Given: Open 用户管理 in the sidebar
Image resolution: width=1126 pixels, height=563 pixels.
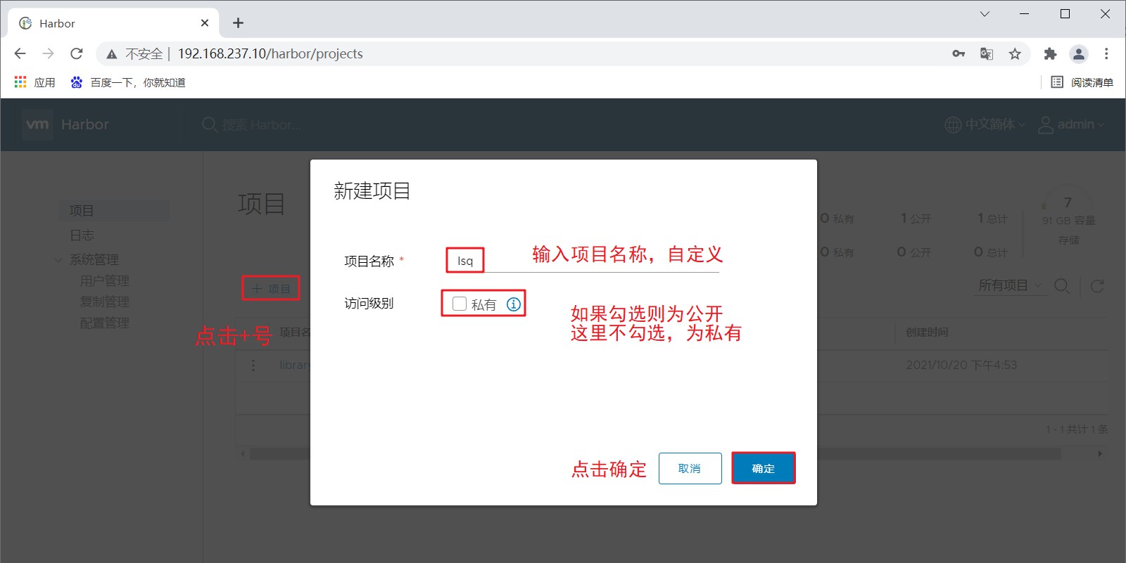Looking at the screenshot, I should 104,280.
